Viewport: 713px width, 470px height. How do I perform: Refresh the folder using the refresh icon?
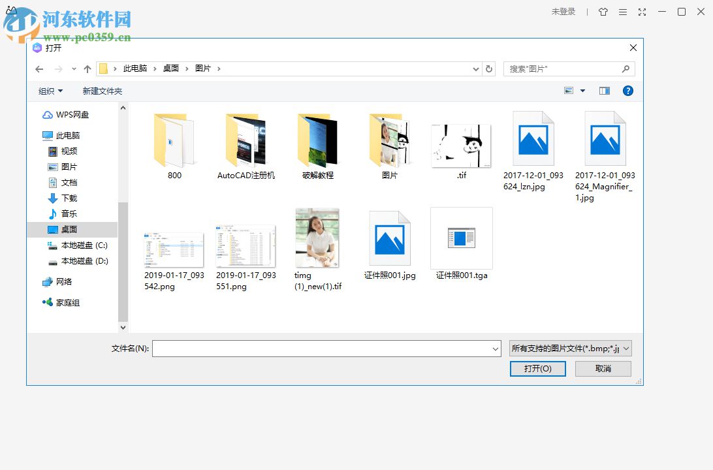point(489,69)
